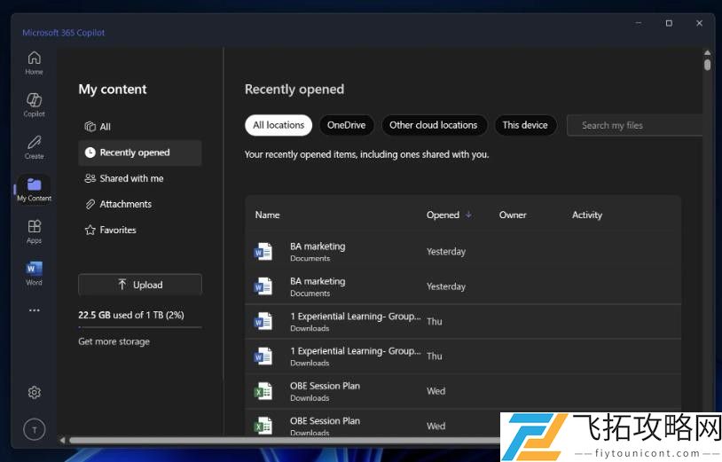722x462 pixels.
Task: Click storage usage bar under 22.5 GB
Action: pos(140,327)
